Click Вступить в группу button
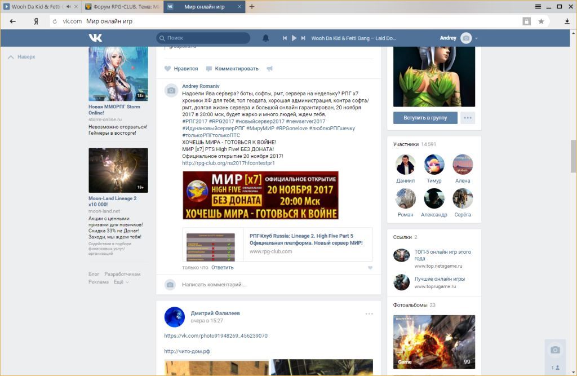This screenshot has width=577, height=376. (425, 118)
